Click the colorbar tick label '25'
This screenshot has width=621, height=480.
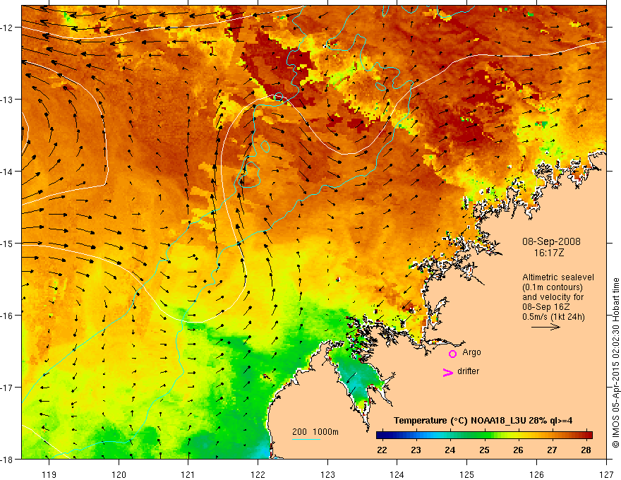[x=484, y=450]
